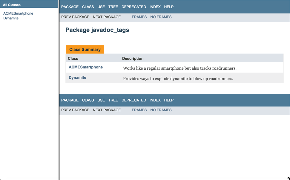Go to DEPRECATED in the bottom navigation bar

(134, 100)
